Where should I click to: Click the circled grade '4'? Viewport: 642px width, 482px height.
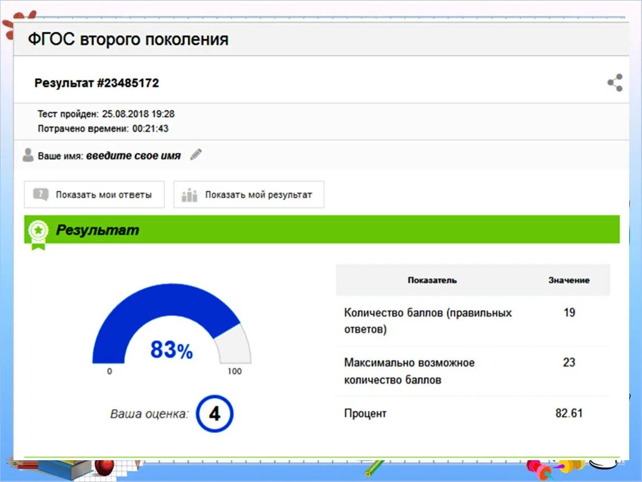tap(214, 414)
